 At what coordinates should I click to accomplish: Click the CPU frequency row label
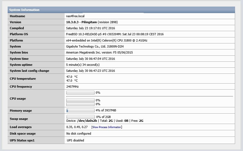pos(21,87)
